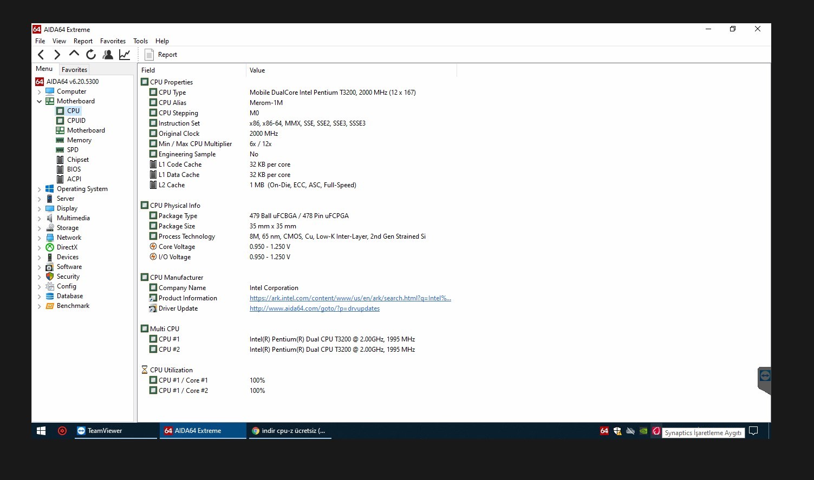814x480 pixels.
Task: Go up one level with Up arrow
Action: pos(74,54)
